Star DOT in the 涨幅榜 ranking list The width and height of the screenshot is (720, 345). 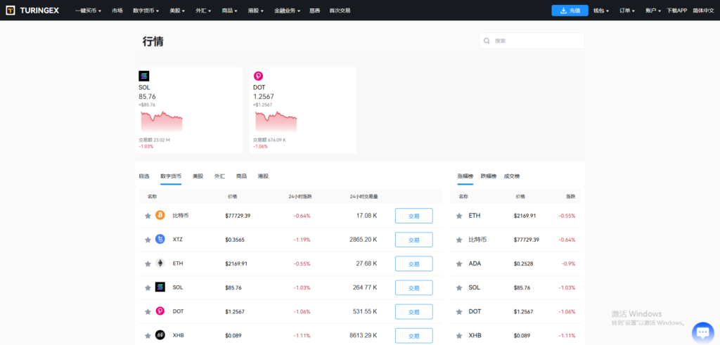(458, 311)
